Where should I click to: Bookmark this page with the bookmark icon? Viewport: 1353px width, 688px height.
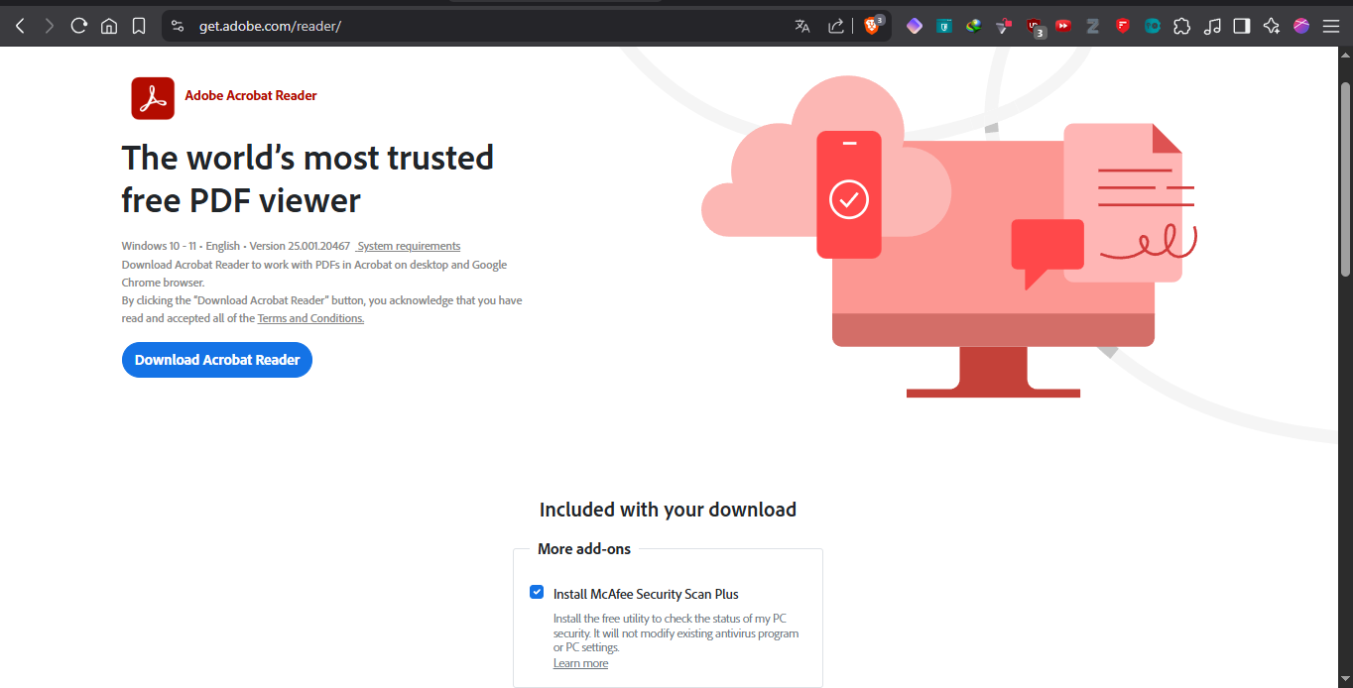pos(139,26)
